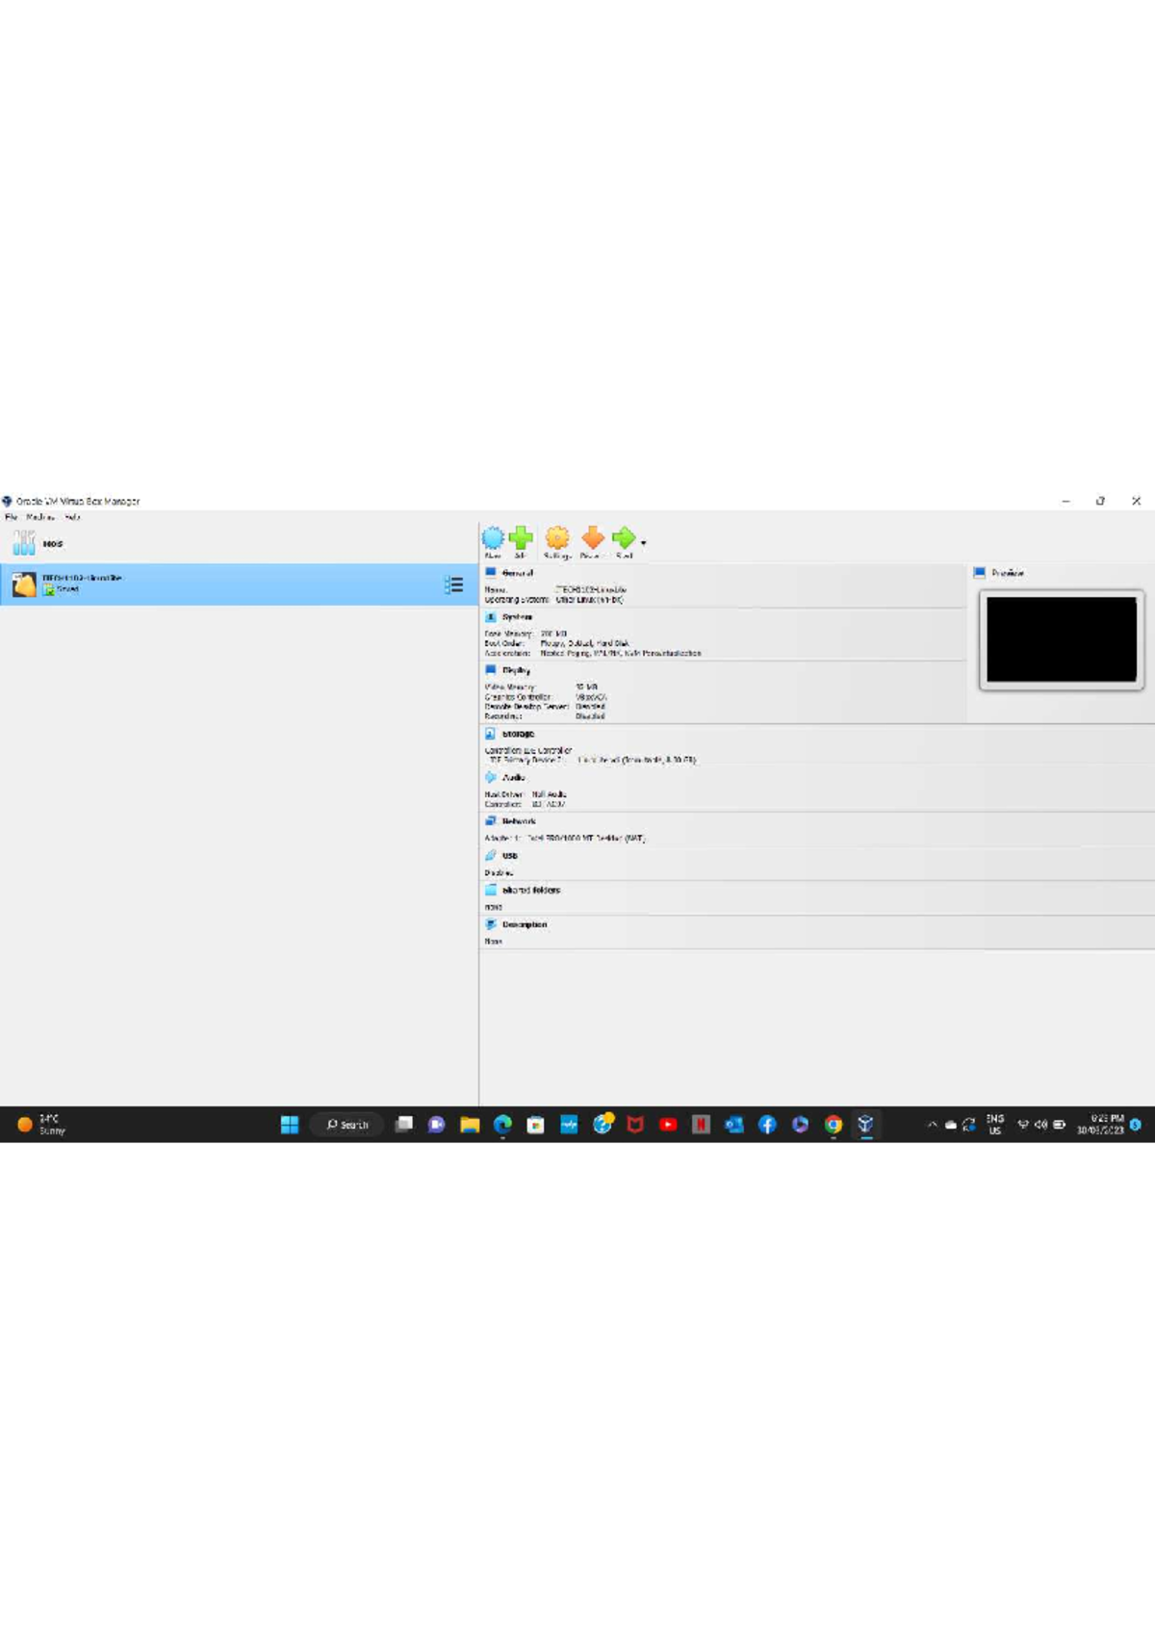Click the Shared folders section header
1155x1635 pixels.
[x=530, y=891]
